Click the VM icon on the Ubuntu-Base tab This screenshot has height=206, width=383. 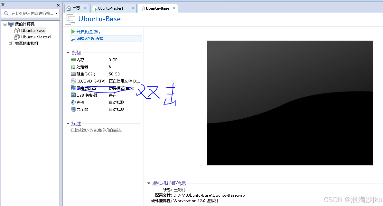142,8
